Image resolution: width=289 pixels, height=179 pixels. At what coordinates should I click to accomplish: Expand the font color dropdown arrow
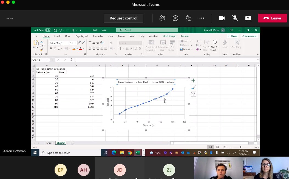click(x=84, y=49)
